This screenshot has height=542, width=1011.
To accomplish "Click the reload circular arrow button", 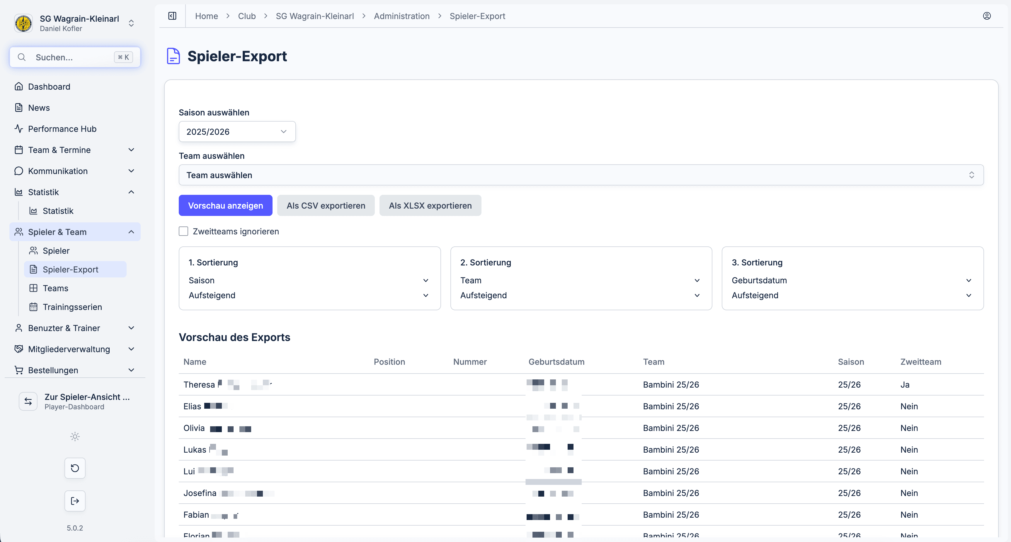I will point(75,468).
